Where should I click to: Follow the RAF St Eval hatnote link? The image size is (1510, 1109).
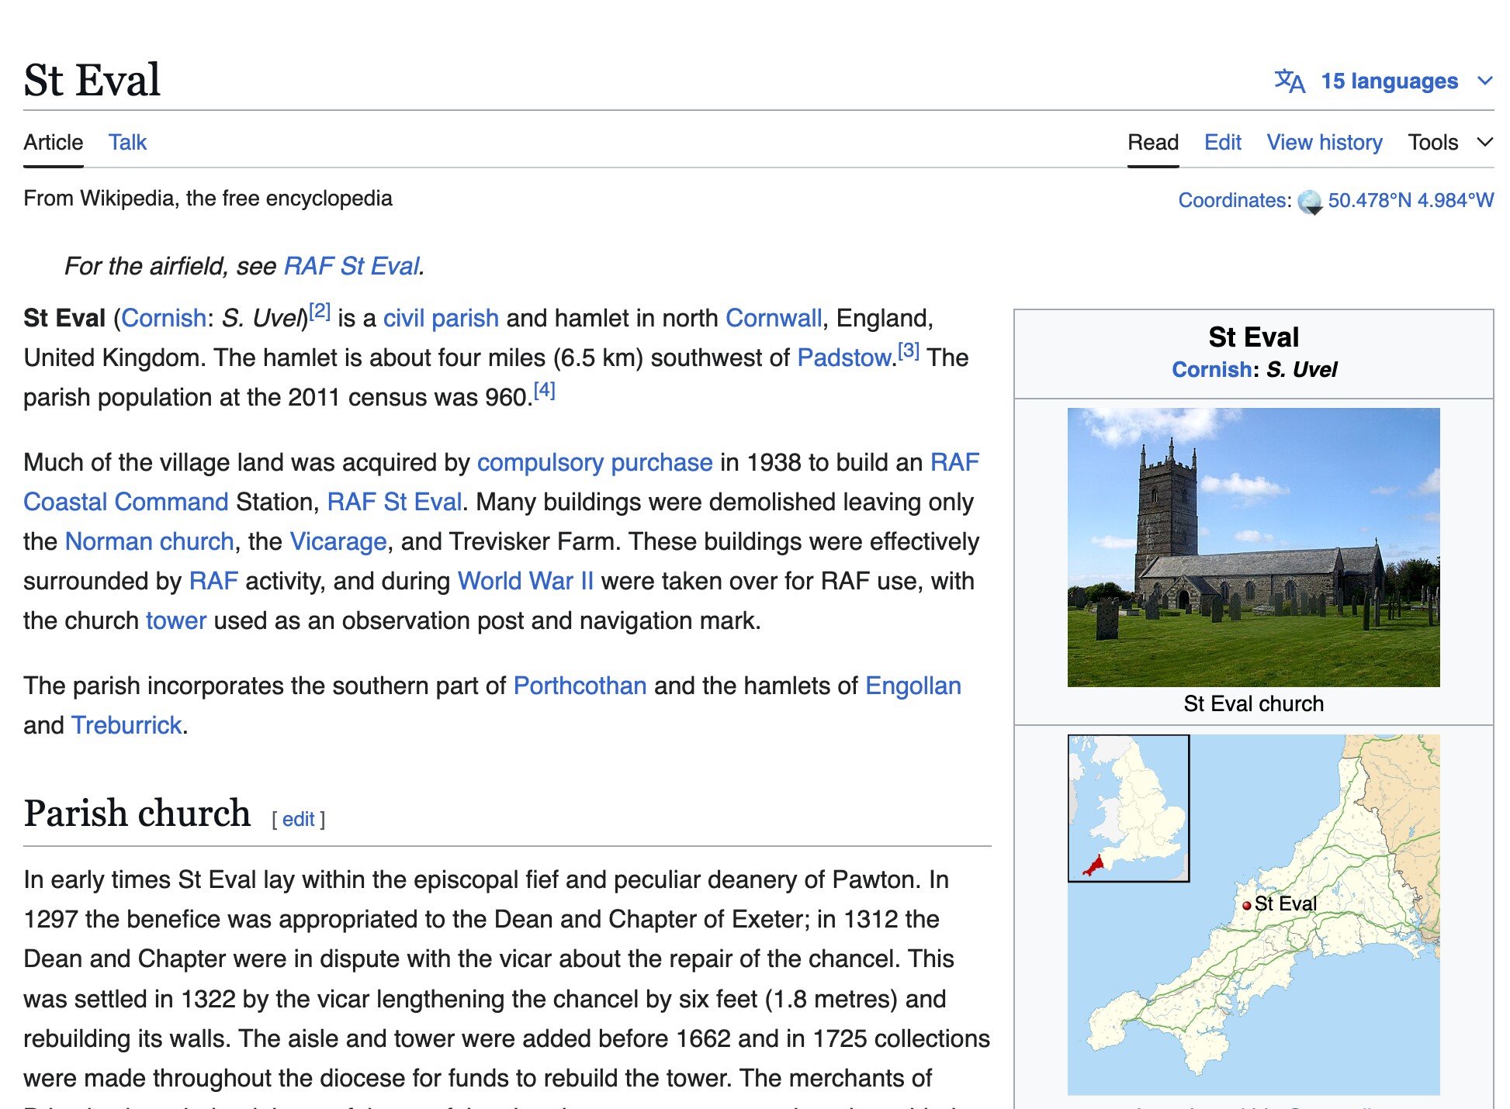click(x=352, y=266)
